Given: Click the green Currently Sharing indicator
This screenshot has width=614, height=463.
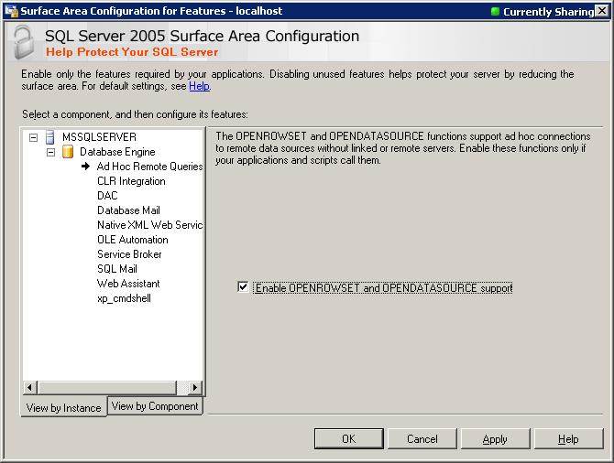Looking at the screenshot, I should point(495,12).
